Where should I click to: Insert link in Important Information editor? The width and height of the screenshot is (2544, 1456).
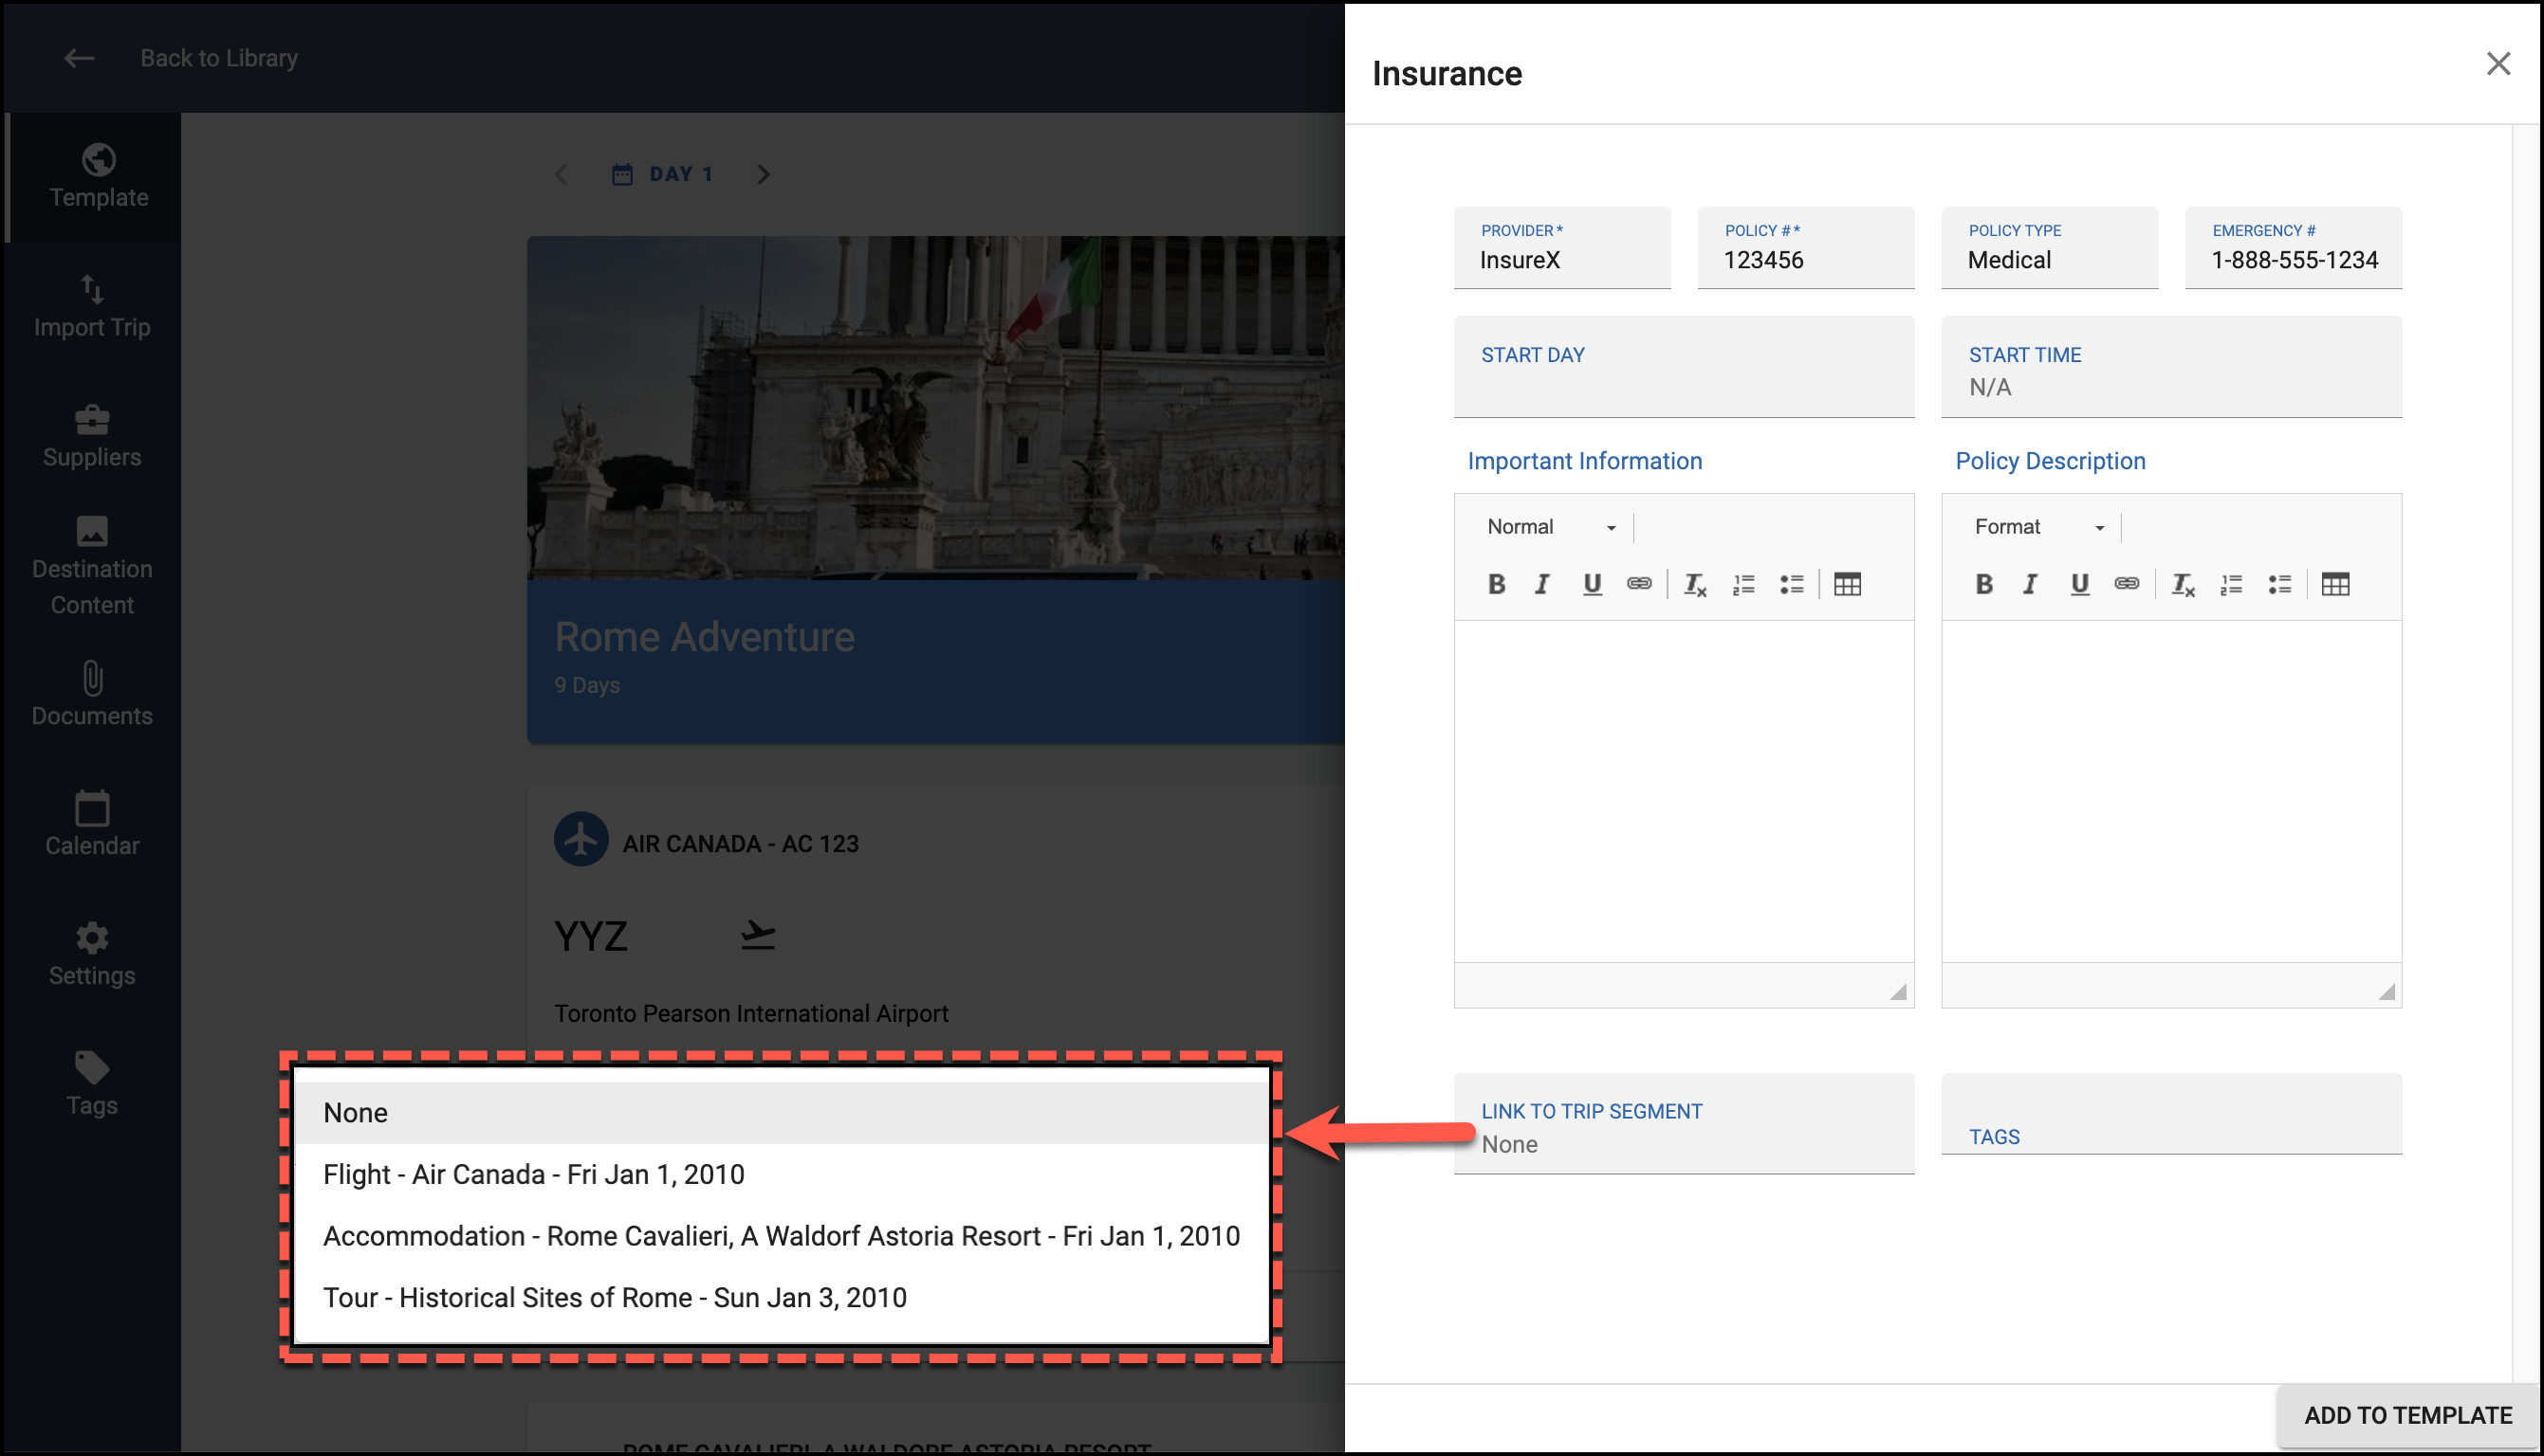coord(1639,584)
